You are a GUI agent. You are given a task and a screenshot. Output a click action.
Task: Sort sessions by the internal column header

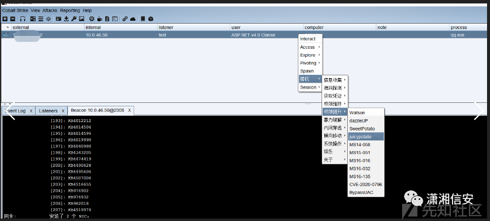tap(121, 28)
